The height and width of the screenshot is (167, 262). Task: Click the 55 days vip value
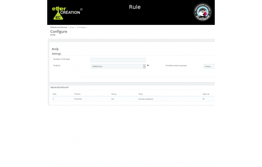[204, 99]
